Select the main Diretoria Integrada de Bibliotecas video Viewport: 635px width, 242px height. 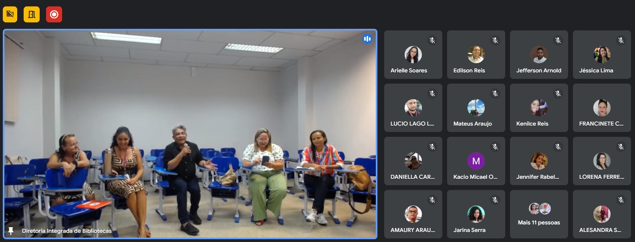coord(190,134)
